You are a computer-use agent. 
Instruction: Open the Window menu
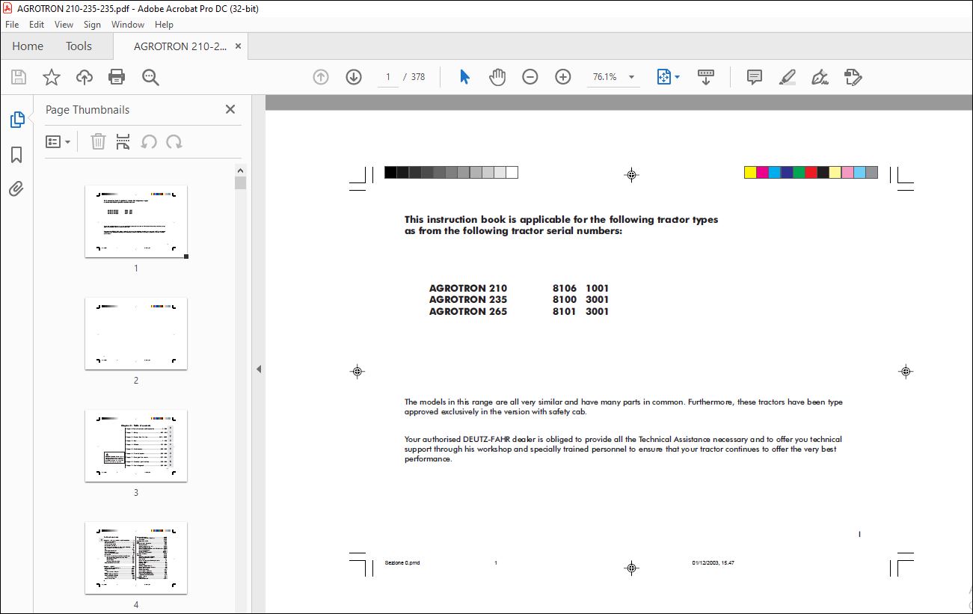tap(128, 25)
